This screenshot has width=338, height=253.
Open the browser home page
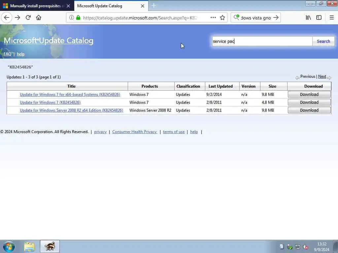coord(39,18)
